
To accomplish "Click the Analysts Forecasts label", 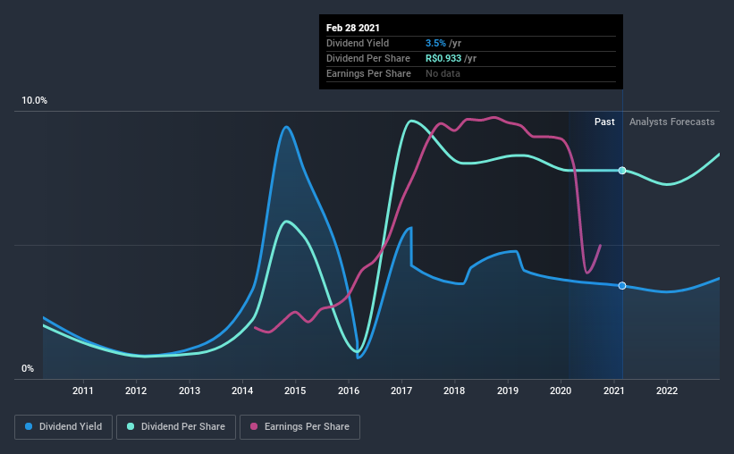I will (x=671, y=122).
